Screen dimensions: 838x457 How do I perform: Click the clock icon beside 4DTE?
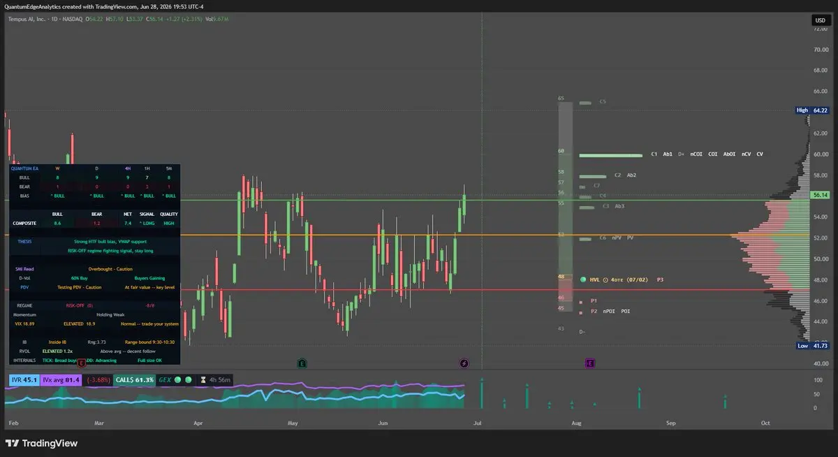[x=605, y=280]
